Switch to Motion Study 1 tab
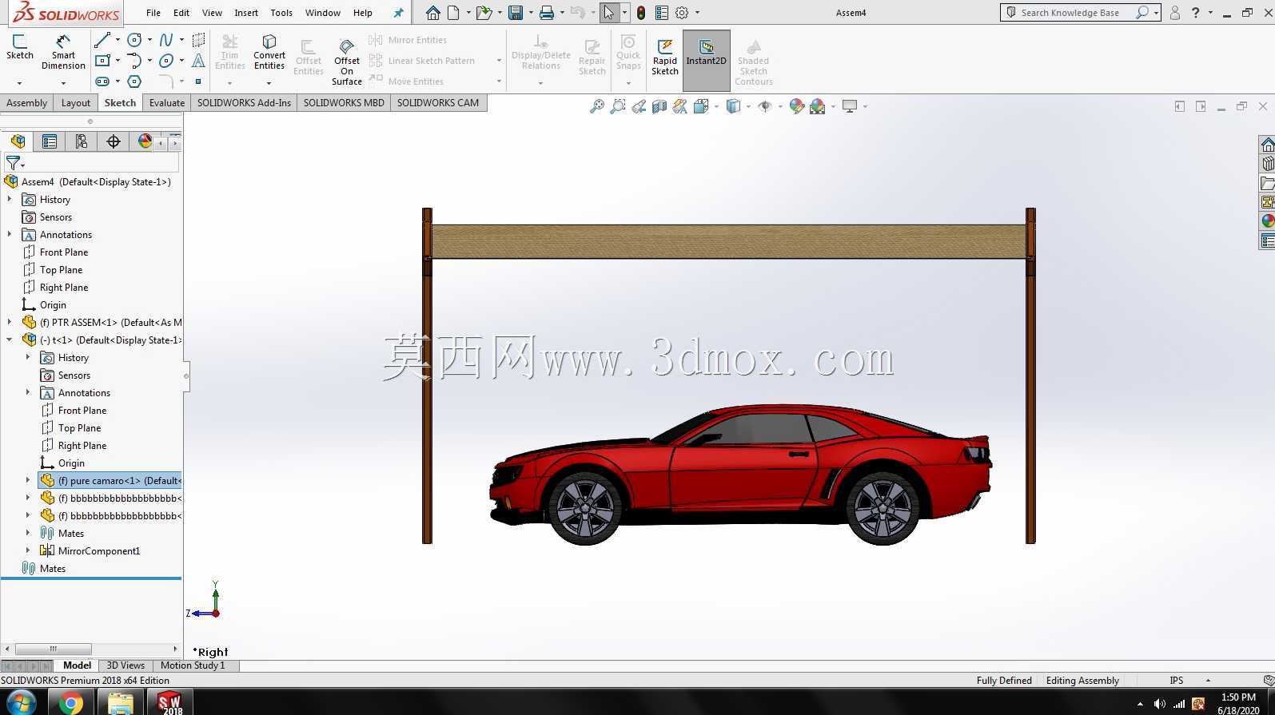 click(x=193, y=665)
